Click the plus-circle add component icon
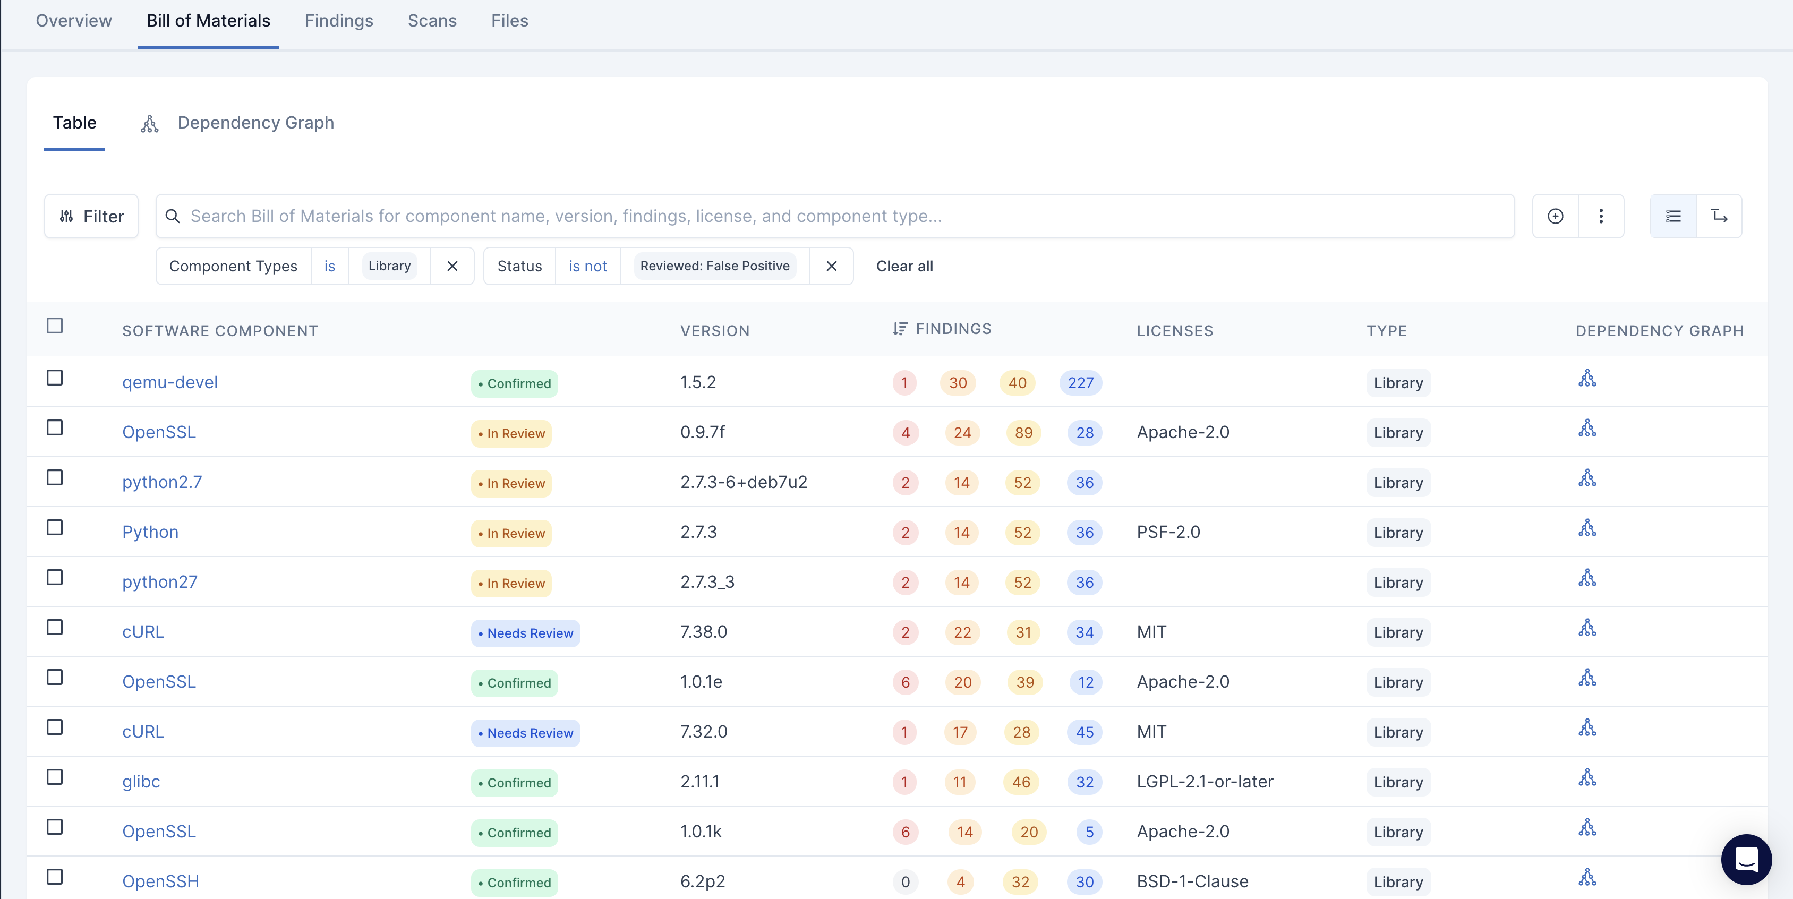The image size is (1793, 899). click(x=1555, y=217)
